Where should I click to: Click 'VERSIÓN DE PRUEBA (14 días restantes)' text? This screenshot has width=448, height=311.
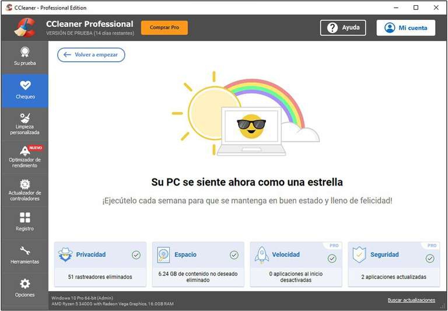(x=90, y=33)
